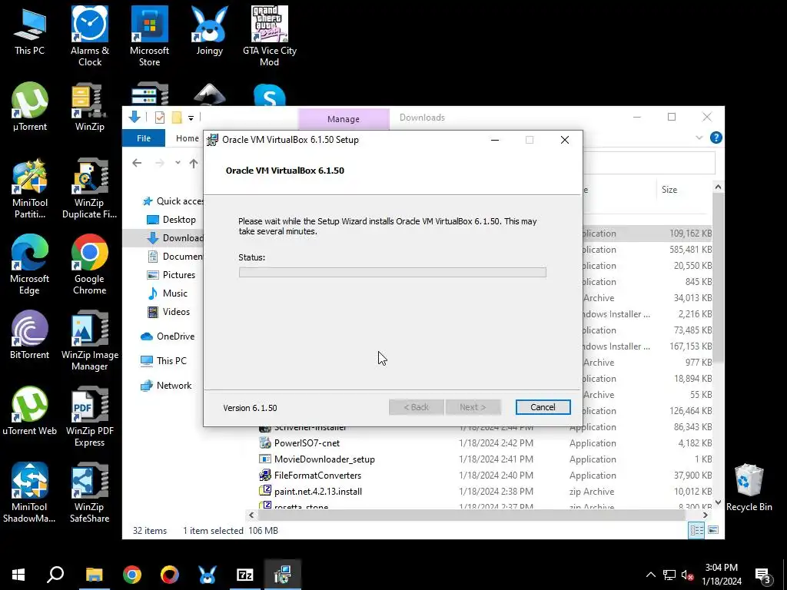Image resolution: width=787 pixels, height=590 pixels.
Task: Open the This PC desktop icon
Action: click(x=29, y=31)
